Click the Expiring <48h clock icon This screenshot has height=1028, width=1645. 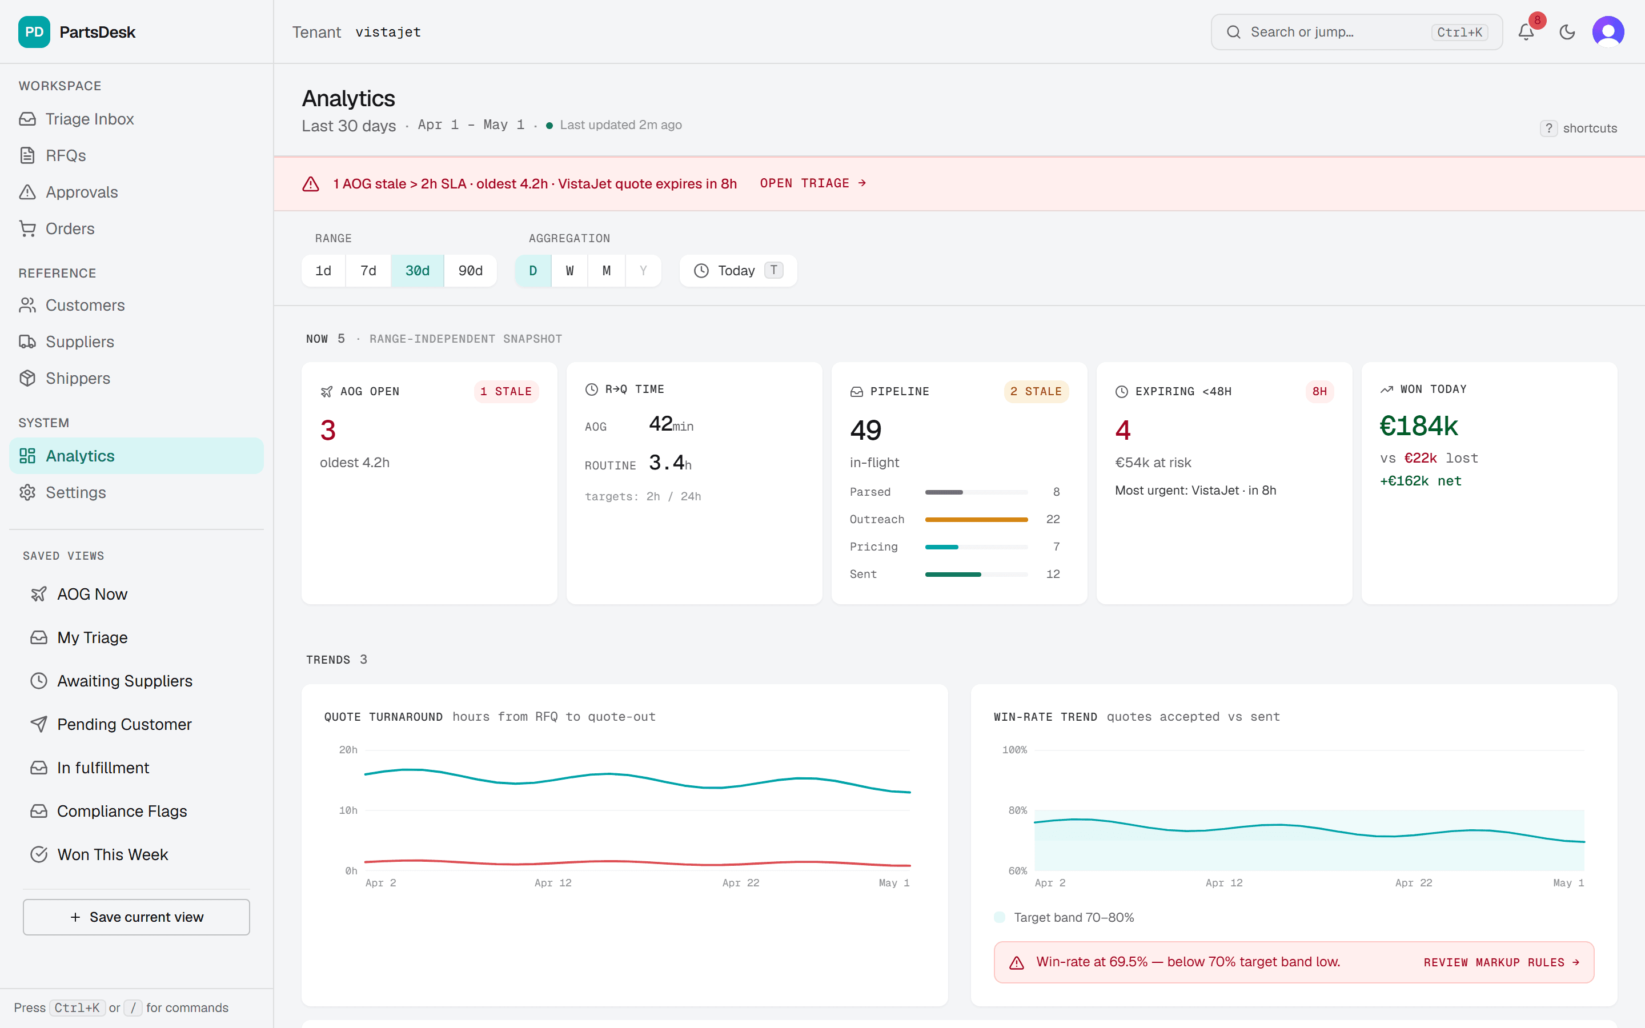(1122, 392)
